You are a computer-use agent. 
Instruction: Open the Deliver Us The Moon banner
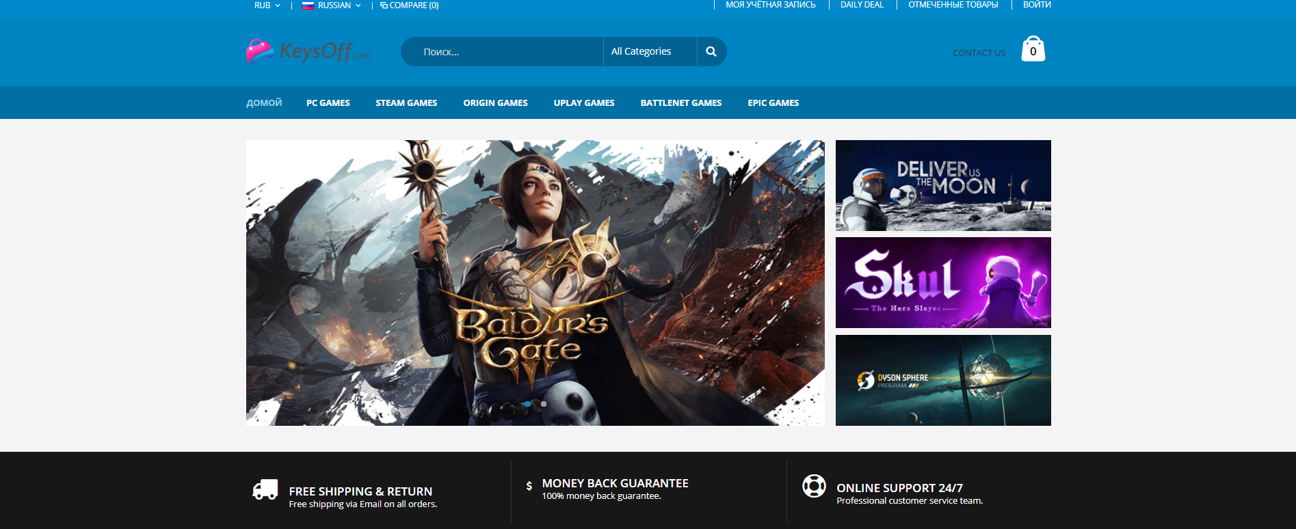[943, 185]
